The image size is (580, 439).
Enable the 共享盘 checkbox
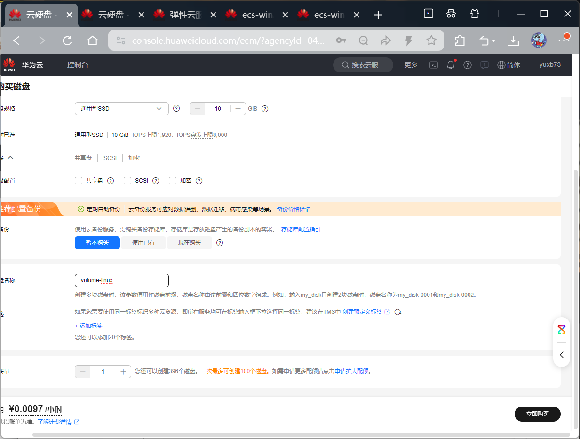[79, 181]
